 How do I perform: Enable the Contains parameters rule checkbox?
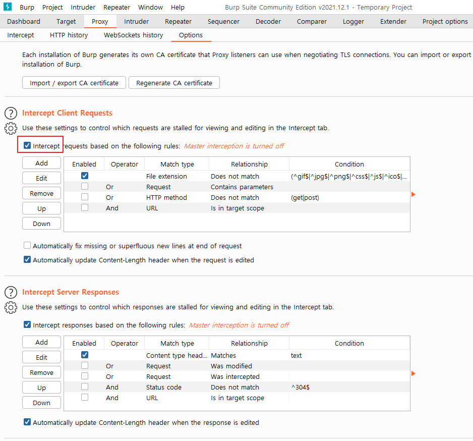(85, 186)
